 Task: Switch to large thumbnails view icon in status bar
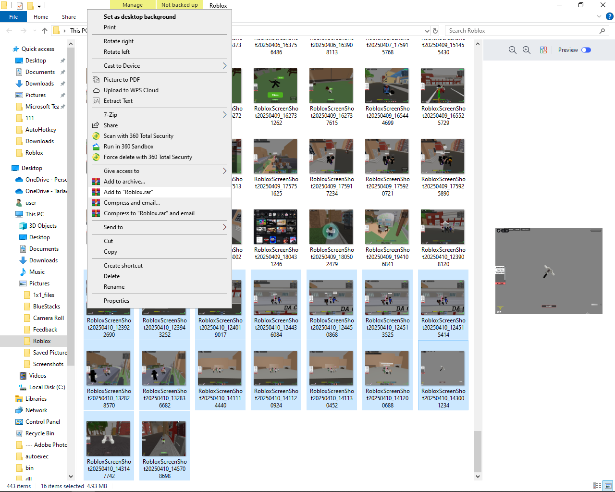point(608,486)
